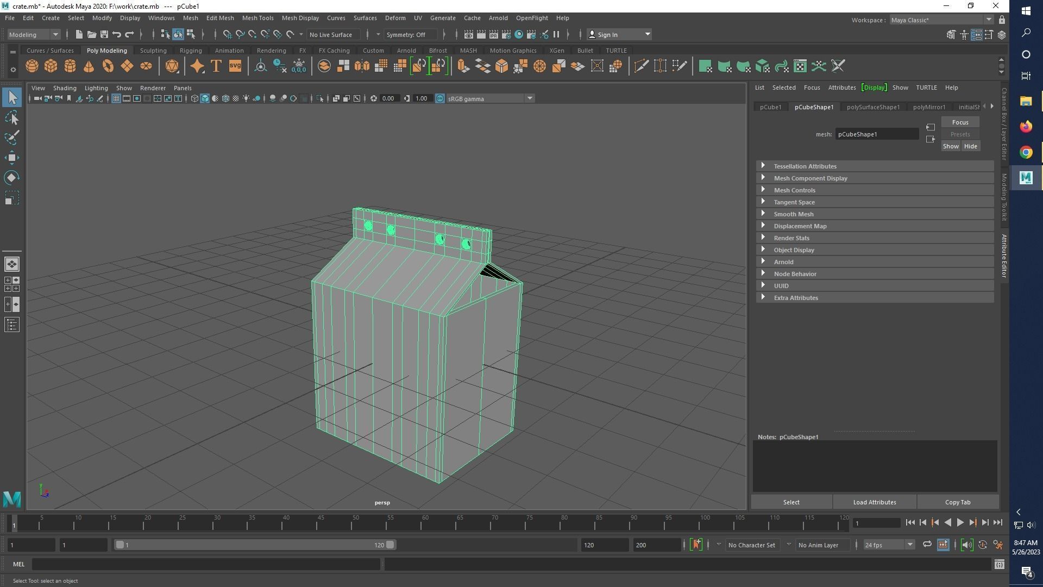The height and width of the screenshot is (587, 1043).
Task: Click the polygon sphere shelf icon
Action: point(32,66)
